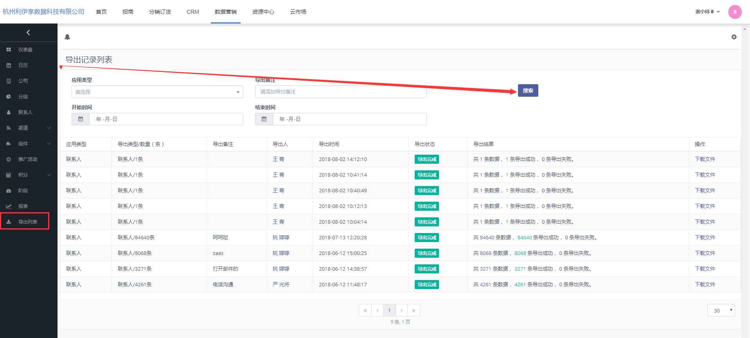Screen dimensions: 750x338
Task: Open calendar picker for 开始时间
Action: click(81, 119)
